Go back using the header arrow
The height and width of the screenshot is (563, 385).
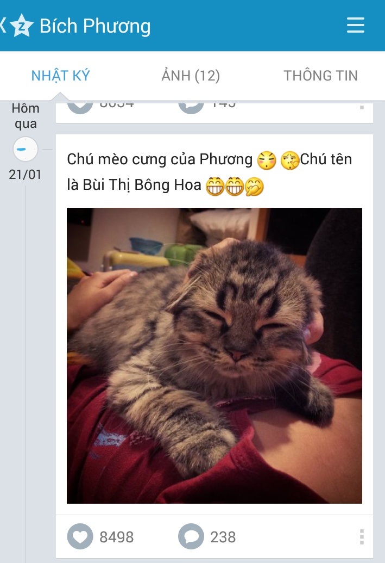(x=3, y=26)
